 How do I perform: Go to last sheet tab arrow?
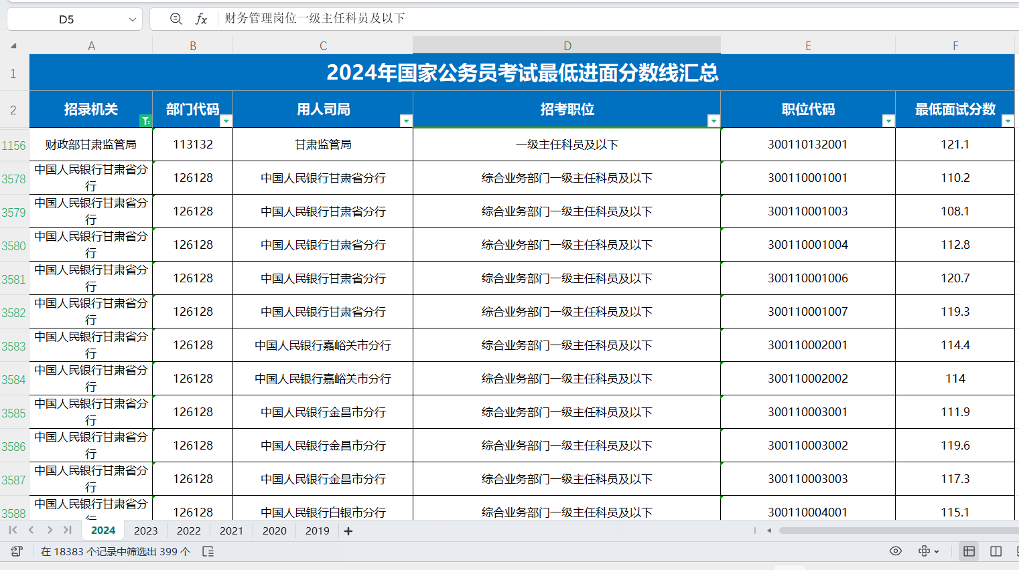(x=67, y=530)
